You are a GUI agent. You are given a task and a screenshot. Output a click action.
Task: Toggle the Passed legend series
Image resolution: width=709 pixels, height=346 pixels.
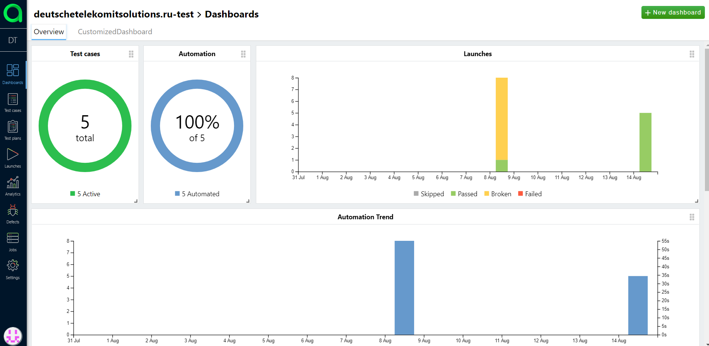tap(464, 194)
